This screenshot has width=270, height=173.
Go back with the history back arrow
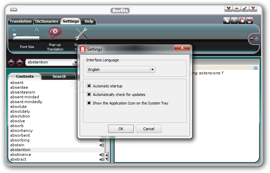coord(11,62)
